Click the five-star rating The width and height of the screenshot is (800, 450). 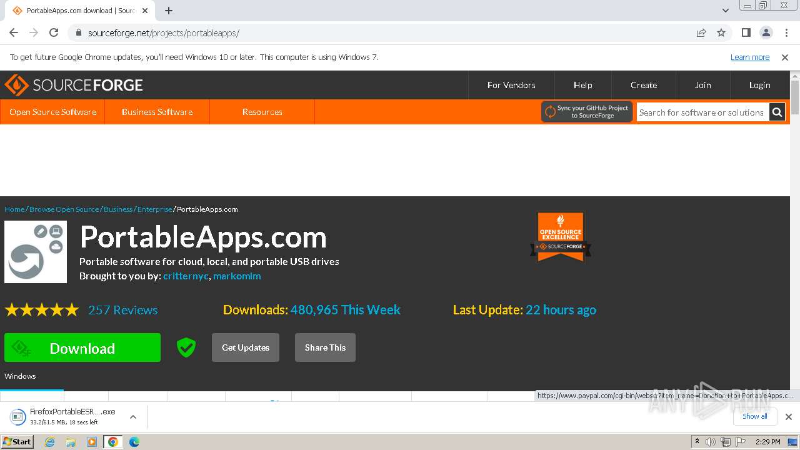(42, 310)
